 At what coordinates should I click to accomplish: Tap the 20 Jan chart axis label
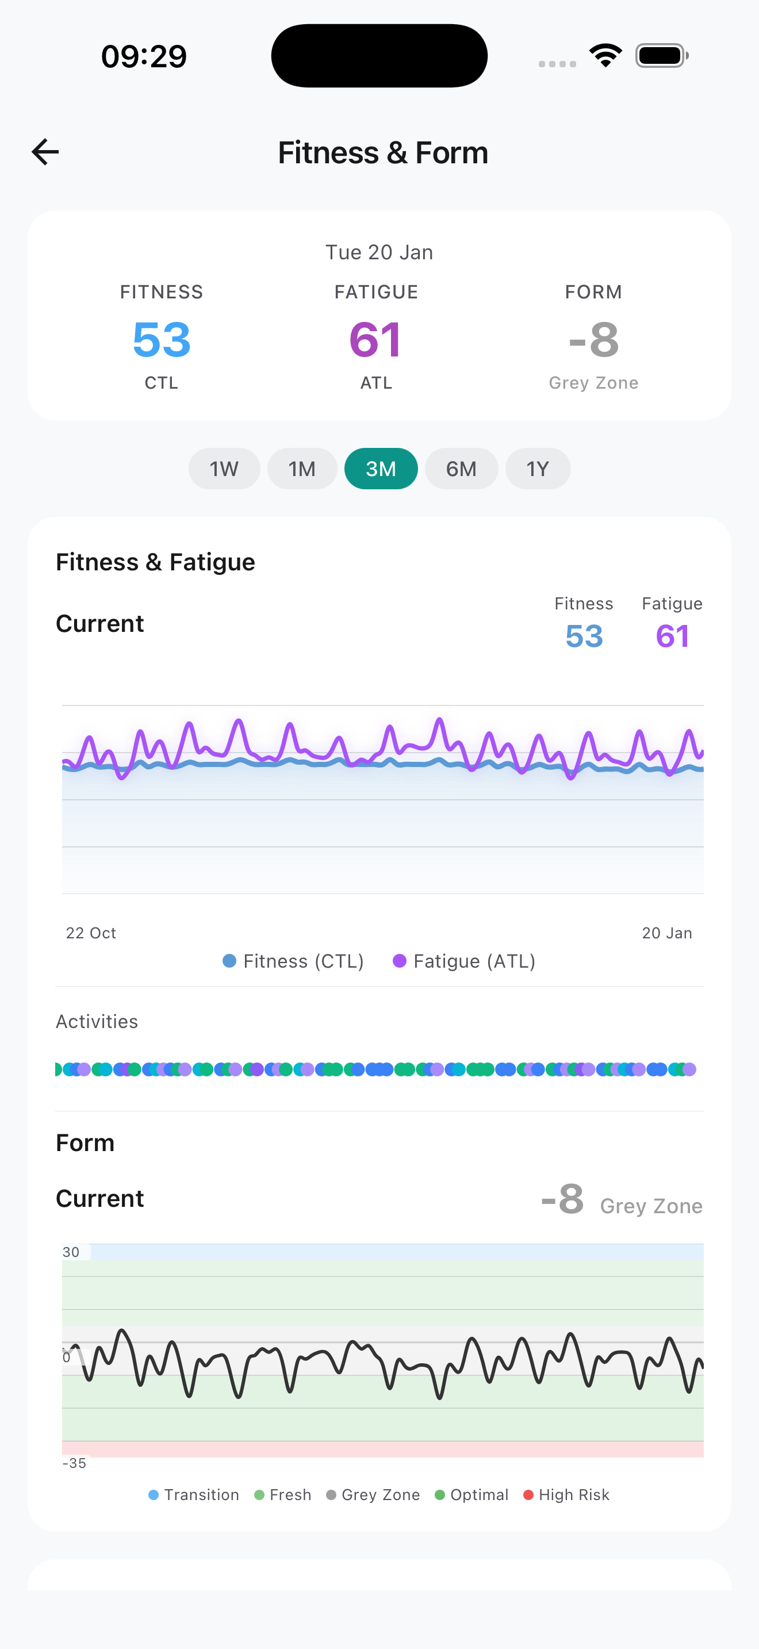click(667, 933)
